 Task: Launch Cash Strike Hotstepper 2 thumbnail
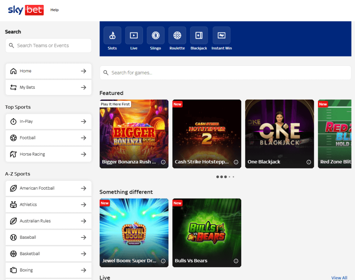[207, 134]
